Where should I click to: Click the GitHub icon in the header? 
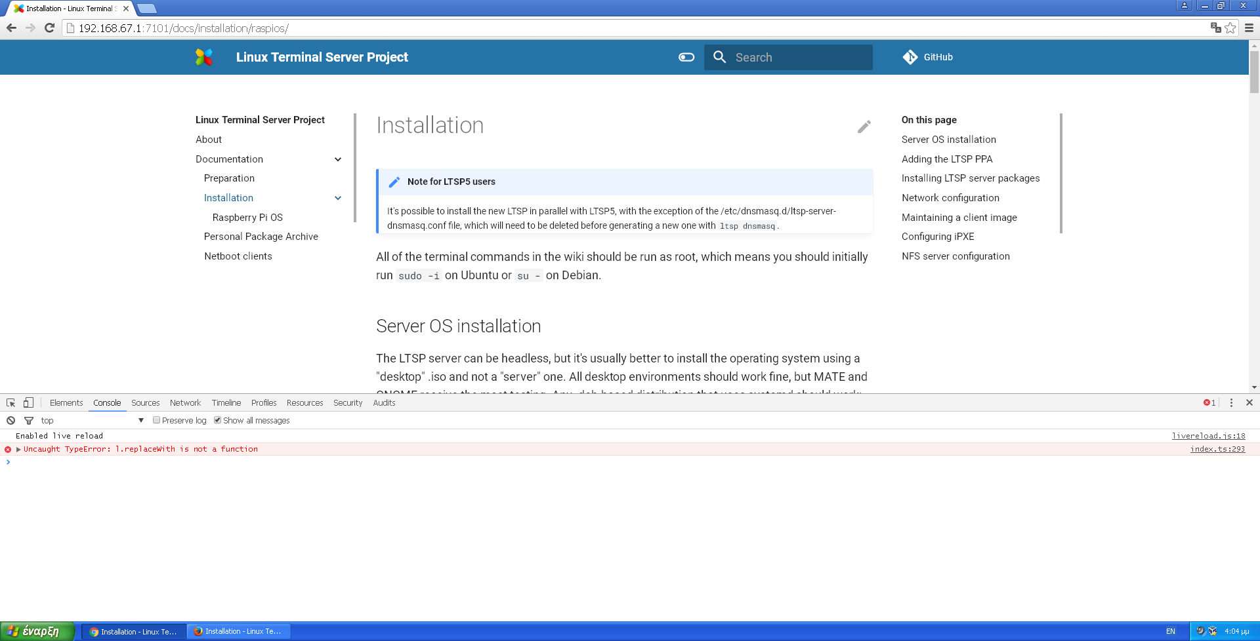point(911,57)
